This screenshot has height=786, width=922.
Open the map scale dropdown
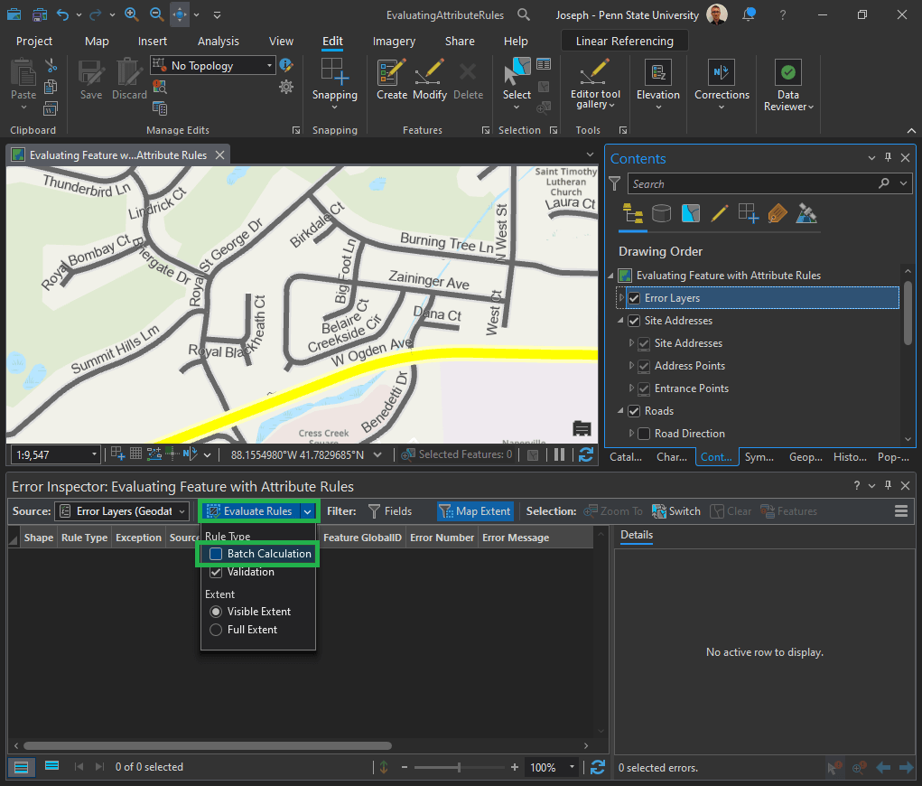[x=95, y=455]
